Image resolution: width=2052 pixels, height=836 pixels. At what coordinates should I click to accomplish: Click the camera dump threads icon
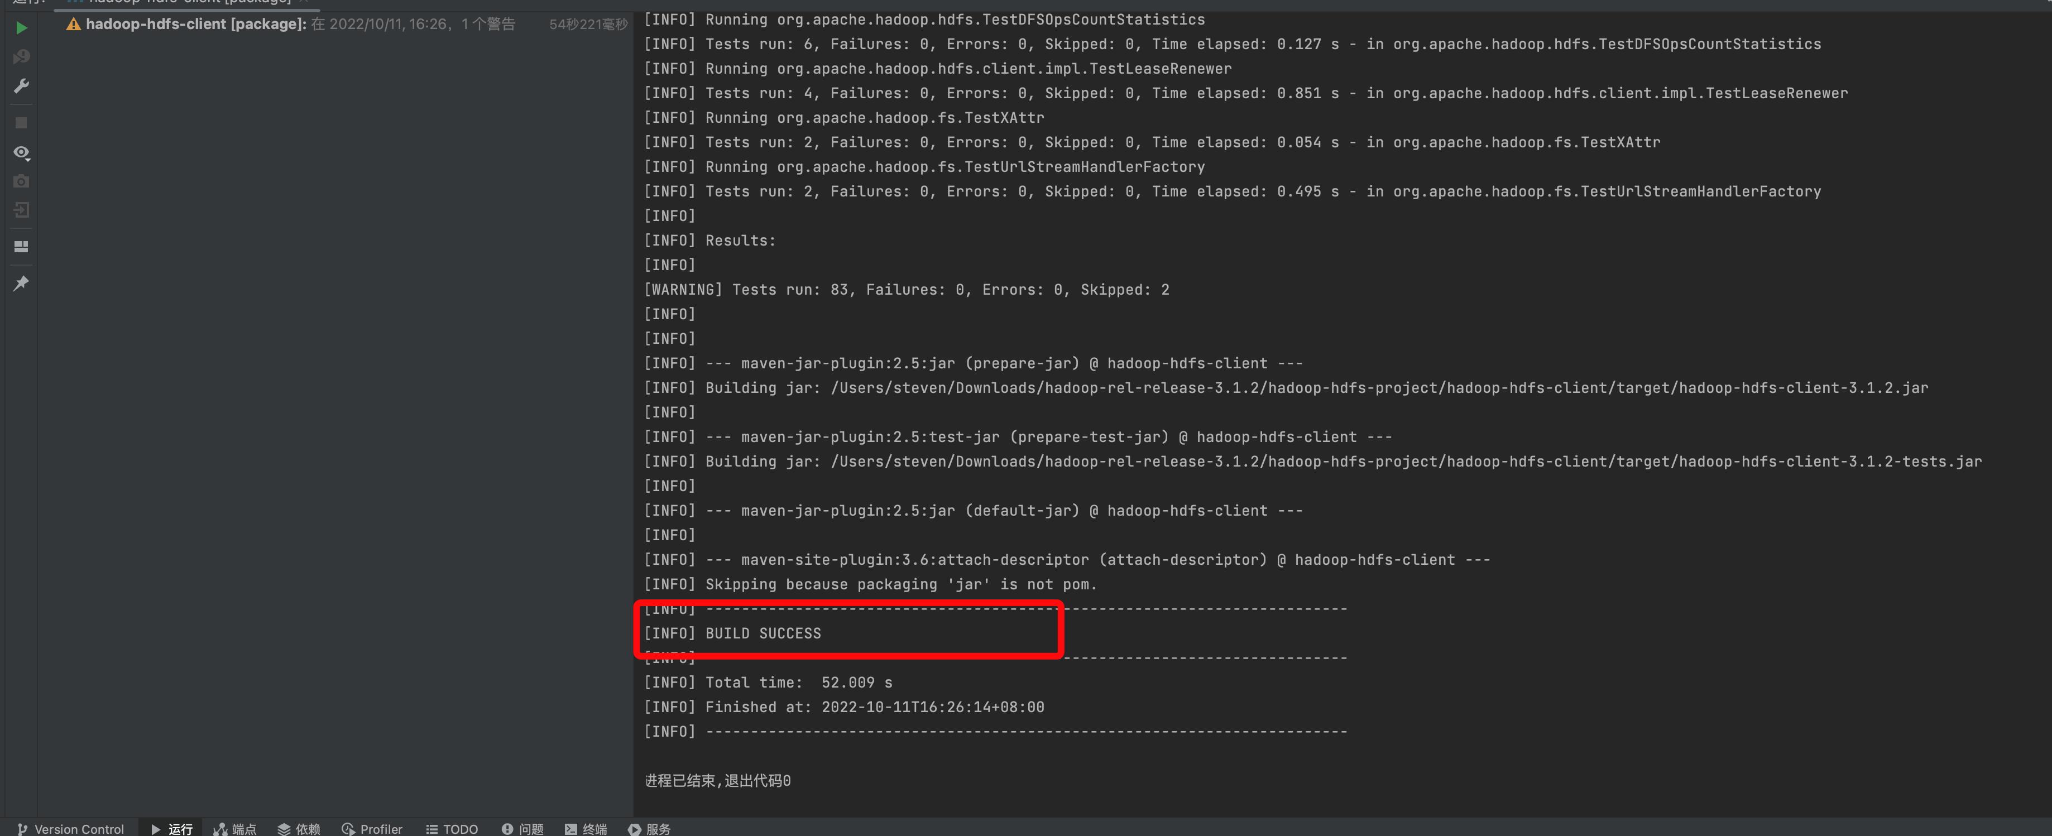[x=22, y=181]
